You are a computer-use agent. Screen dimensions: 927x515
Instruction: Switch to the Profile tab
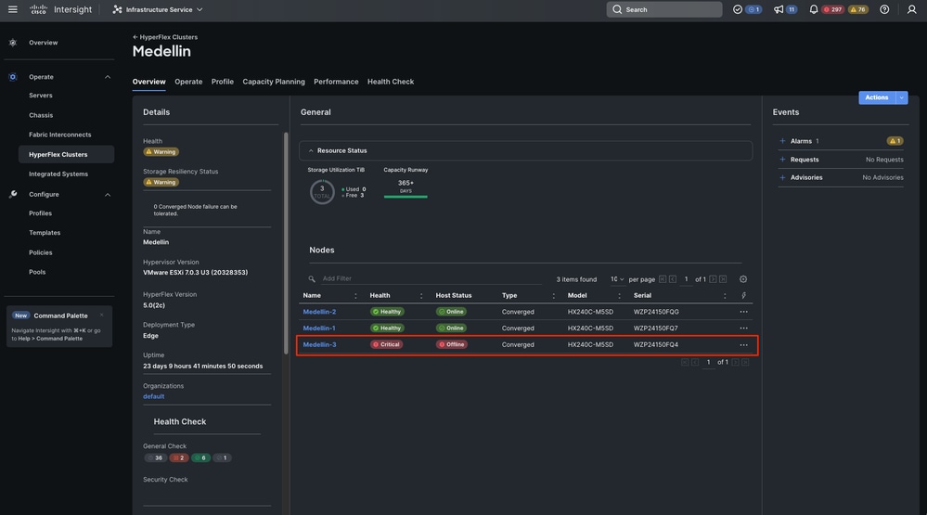(x=223, y=82)
